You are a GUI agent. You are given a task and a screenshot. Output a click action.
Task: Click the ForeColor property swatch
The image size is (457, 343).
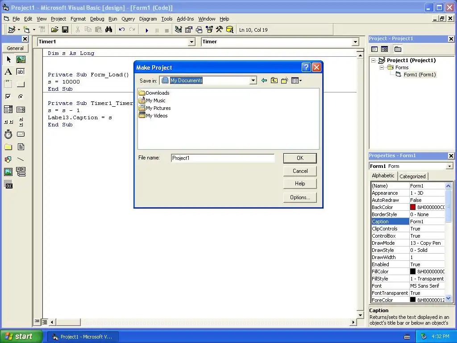pyautogui.click(x=413, y=300)
